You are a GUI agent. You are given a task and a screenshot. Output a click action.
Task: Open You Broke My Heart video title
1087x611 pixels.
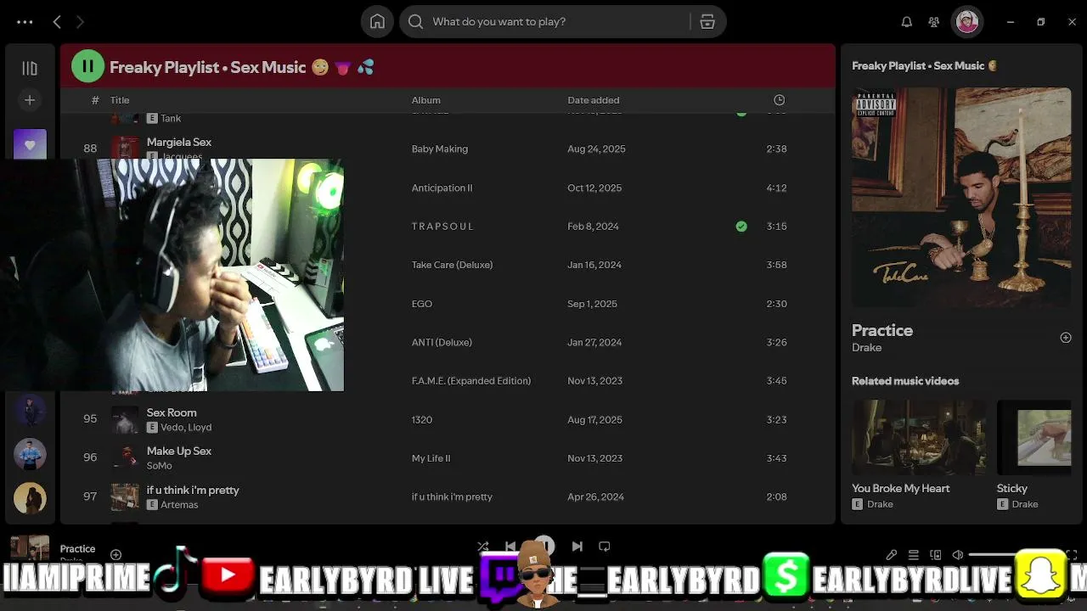(901, 489)
